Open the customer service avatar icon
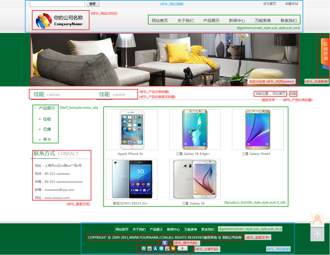Viewport: 330px width, 255px height. click(317, 220)
